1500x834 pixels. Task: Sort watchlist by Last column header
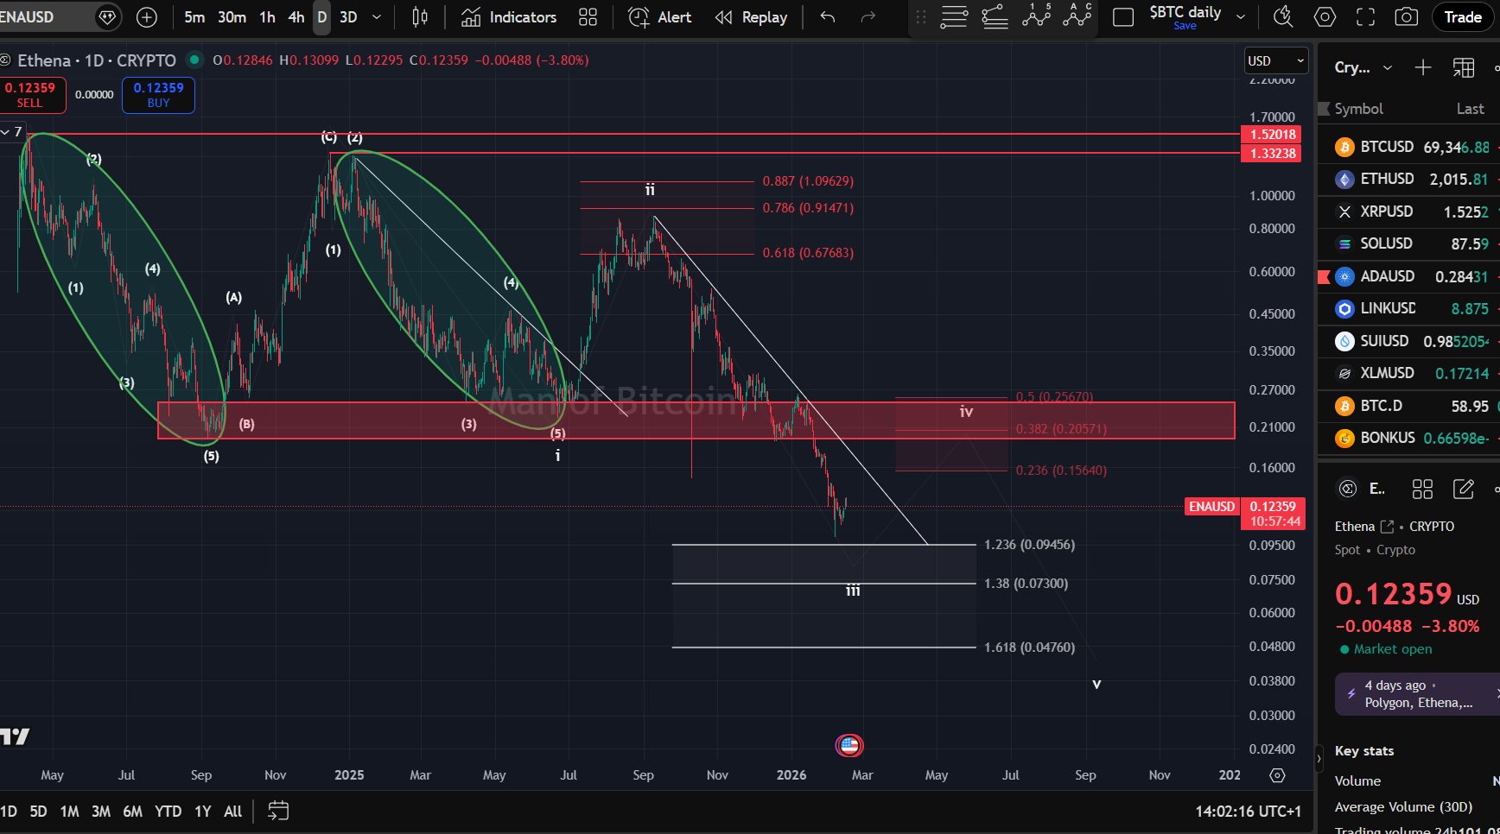point(1471,109)
